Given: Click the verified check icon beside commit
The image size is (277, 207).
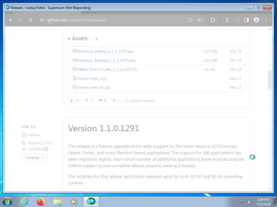Looking at the screenshot, I should [x=46, y=149].
